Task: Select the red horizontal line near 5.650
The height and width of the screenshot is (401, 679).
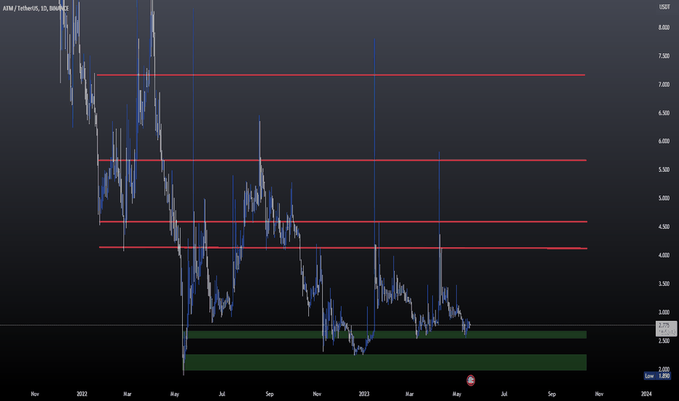Action: (342, 160)
